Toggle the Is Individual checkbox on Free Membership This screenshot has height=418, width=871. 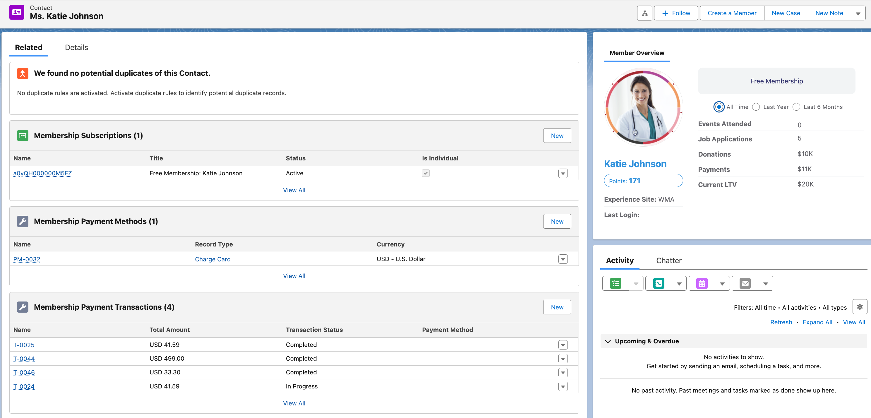click(426, 173)
